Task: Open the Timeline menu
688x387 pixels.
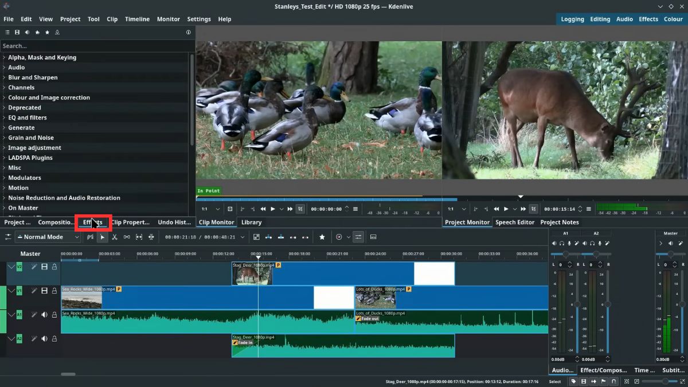Action: click(x=137, y=19)
